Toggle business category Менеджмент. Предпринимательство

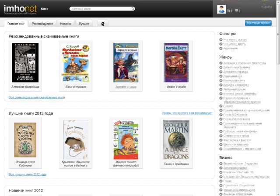tap(245, 177)
